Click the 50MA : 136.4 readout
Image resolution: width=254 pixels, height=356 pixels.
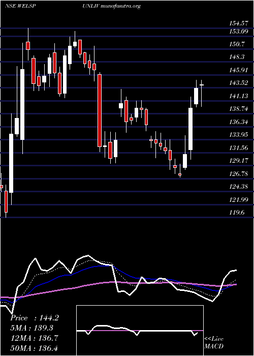[x=34, y=348]
